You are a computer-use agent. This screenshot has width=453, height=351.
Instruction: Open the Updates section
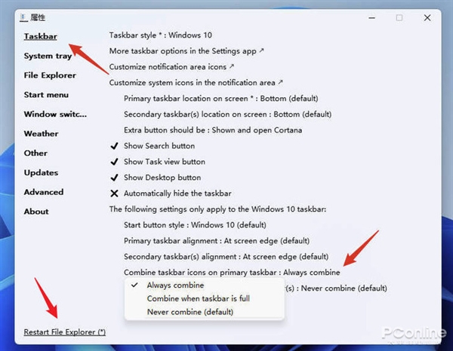41,172
